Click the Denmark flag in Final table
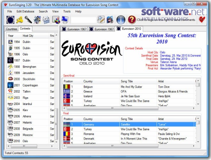This screenshot has width=211, height=160. pyautogui.click(x=67, y=139)
